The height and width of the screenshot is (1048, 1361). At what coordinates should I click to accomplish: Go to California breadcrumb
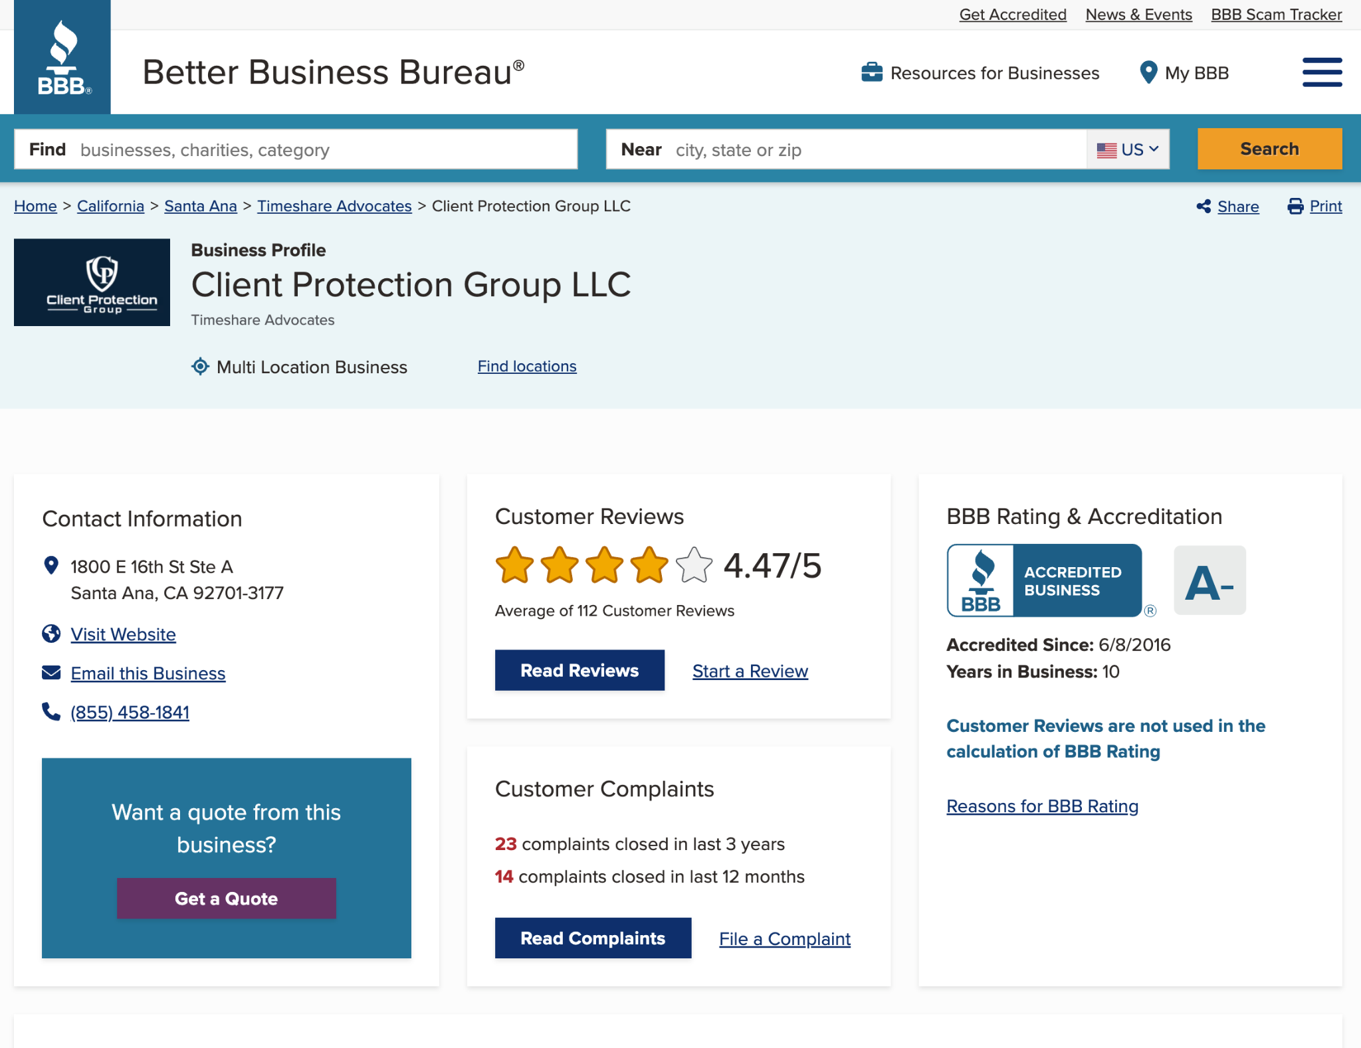coord(110,207)
